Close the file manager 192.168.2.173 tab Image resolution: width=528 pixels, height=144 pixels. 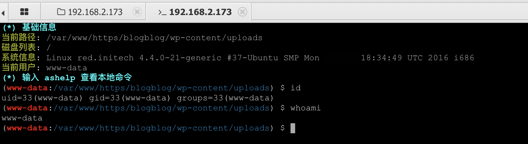coord(137,12)
